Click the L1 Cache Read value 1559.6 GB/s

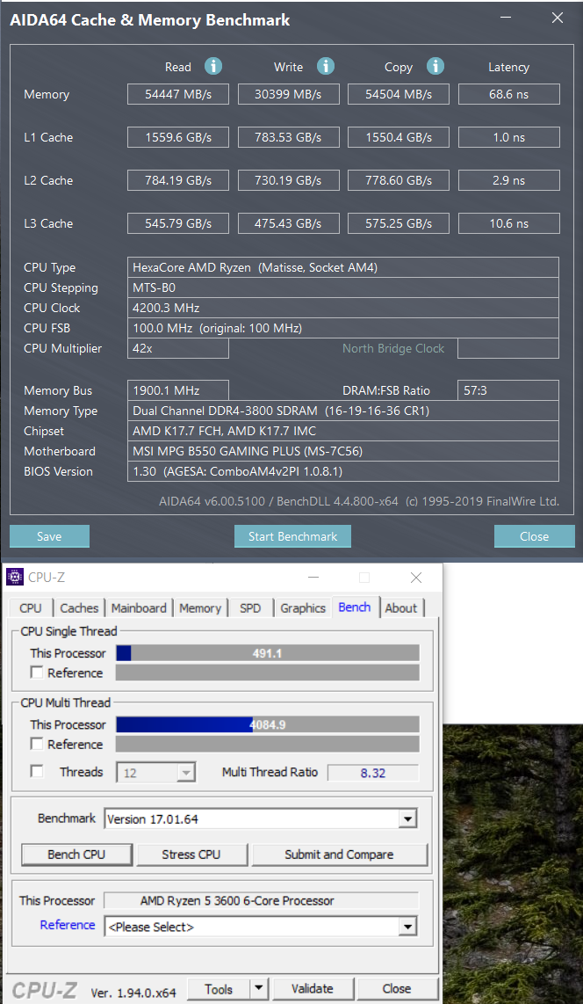point(178,137)
